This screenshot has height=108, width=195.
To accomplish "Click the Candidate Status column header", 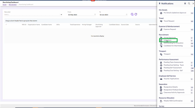I will pyautogui.click(x=114, y=25).
